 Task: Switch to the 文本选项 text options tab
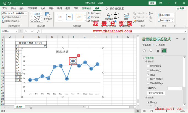point(160,45)
